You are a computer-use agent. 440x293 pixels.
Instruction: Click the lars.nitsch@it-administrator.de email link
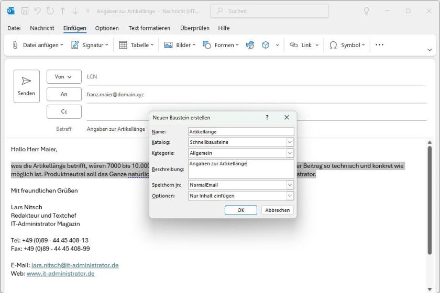tap(75, 265)
